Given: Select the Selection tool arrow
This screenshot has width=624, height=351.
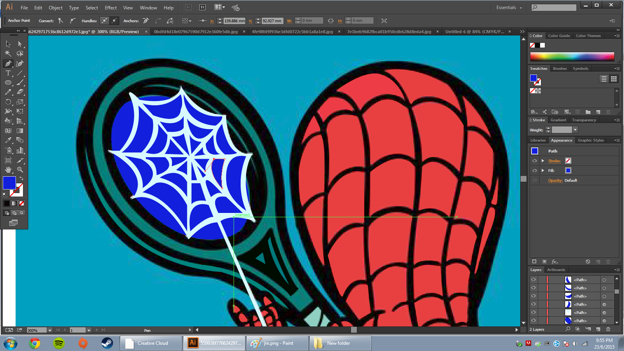Looking at the screenshot, I should (x=8, y=44).
